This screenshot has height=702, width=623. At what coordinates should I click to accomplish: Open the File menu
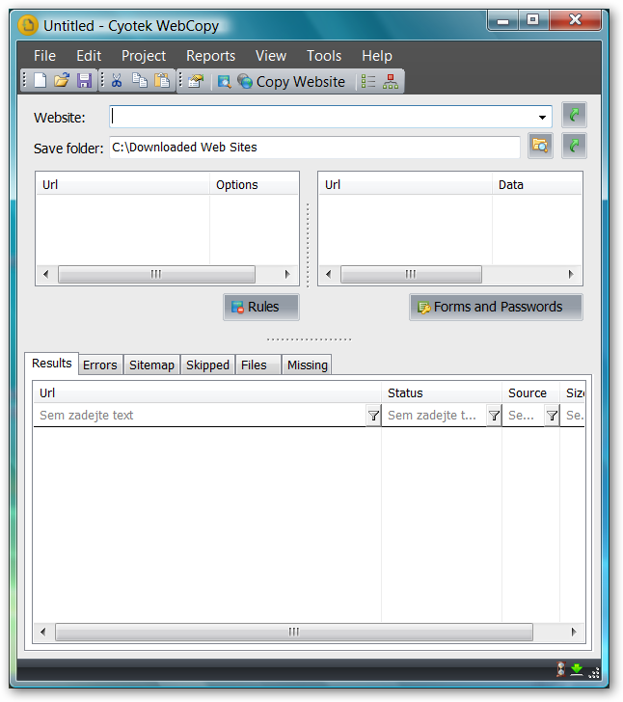(x=44, y=56)
